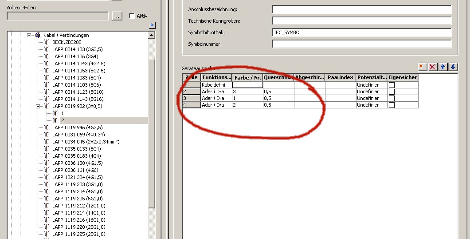The height and width of the screenshot is (239, 470).
Task: Click Querschni... column header
Action: [279, 77]
